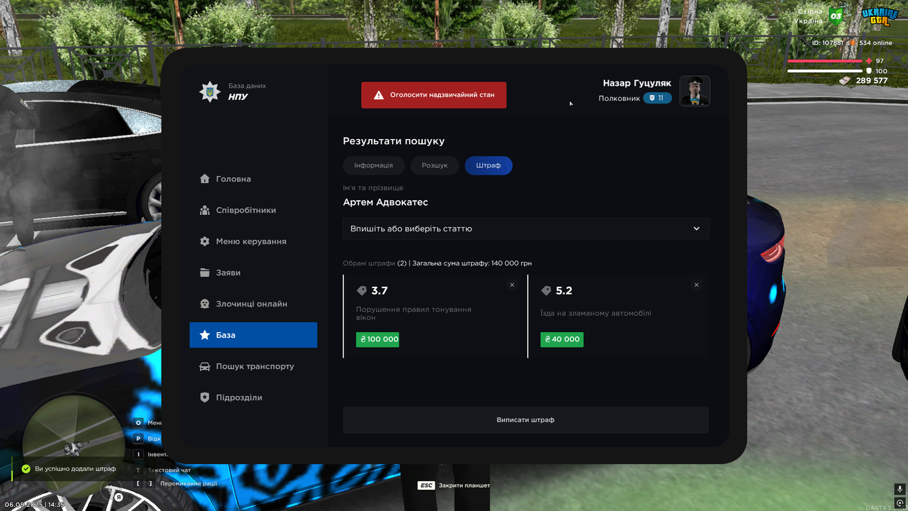Image resolution: width=908 pixels, height=511 pixels.
Task: Click the car icon beside Пошук транспорту
Action: [205, 366]
